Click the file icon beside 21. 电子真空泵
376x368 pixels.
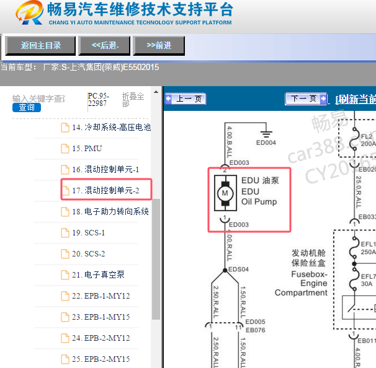click(65, 275)
